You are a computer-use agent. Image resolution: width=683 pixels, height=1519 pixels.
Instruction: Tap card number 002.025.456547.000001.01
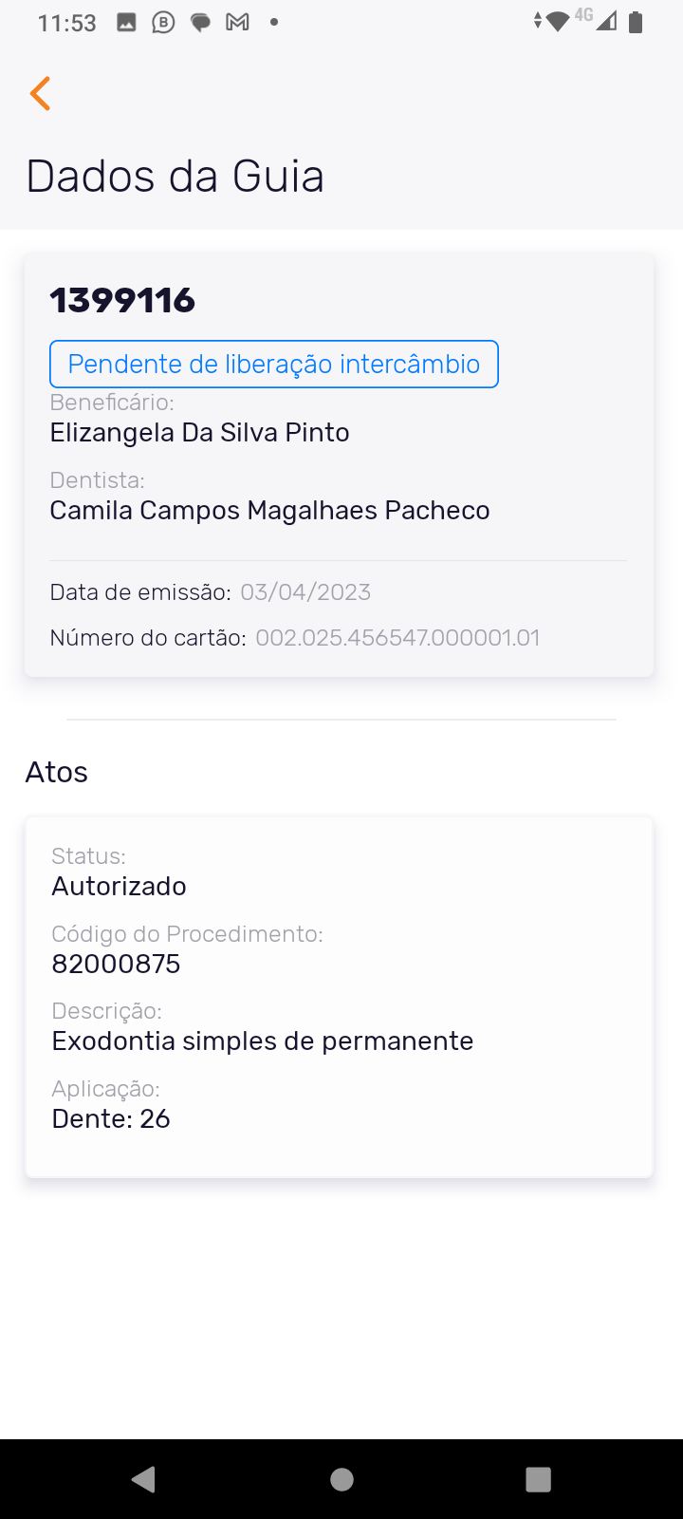tap(397, 637)
